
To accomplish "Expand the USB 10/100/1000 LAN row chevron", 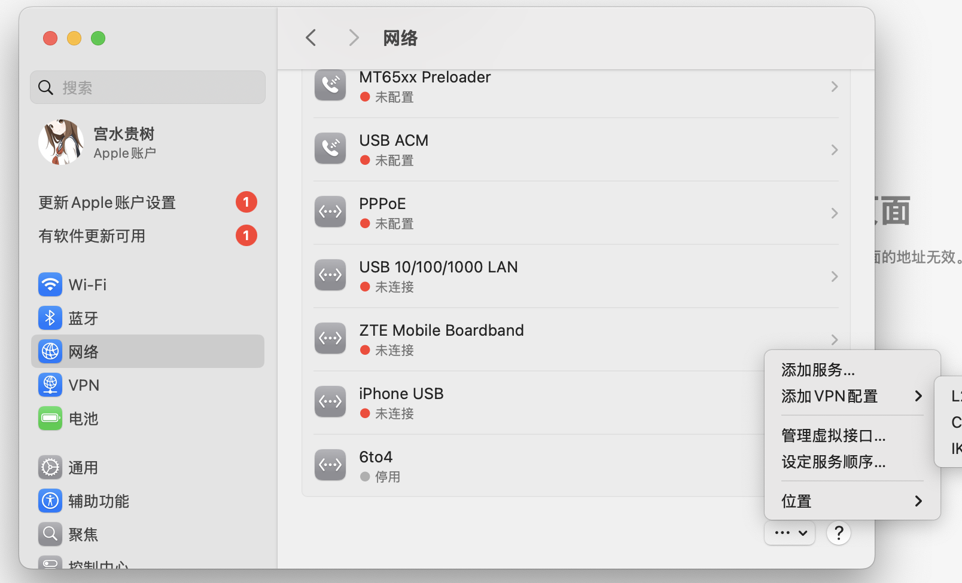I will (834, 277).
